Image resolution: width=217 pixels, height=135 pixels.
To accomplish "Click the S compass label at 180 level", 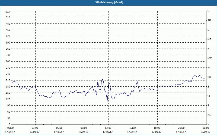I will click(208, 87).
